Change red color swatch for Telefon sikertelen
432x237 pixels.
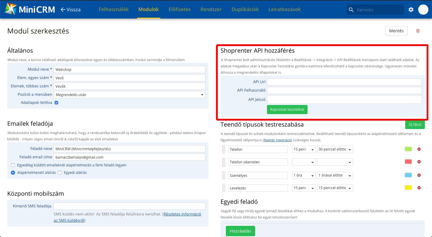408,162
